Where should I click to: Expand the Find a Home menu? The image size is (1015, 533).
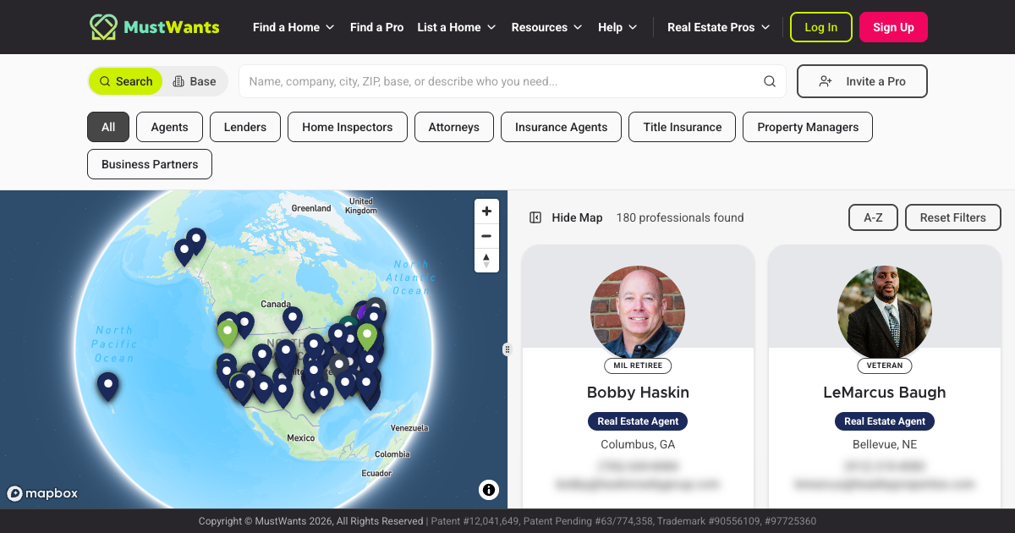click(294, 27)
